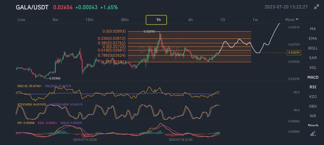Select the 30m timeframe
Screen dimensions: 324x145
coord(124,20)
